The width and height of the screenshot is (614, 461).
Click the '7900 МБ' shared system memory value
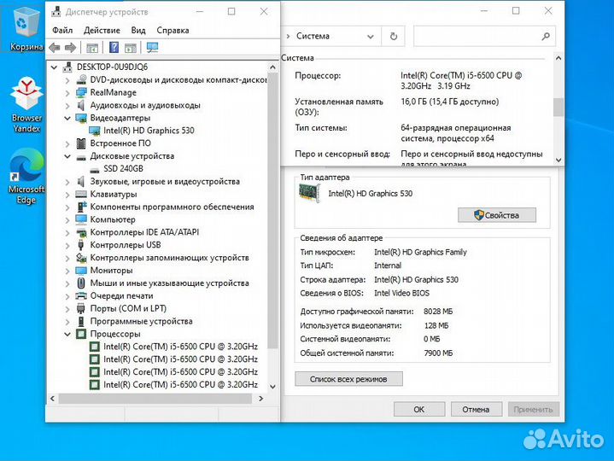pyautogui.click(x=438, y=353)
